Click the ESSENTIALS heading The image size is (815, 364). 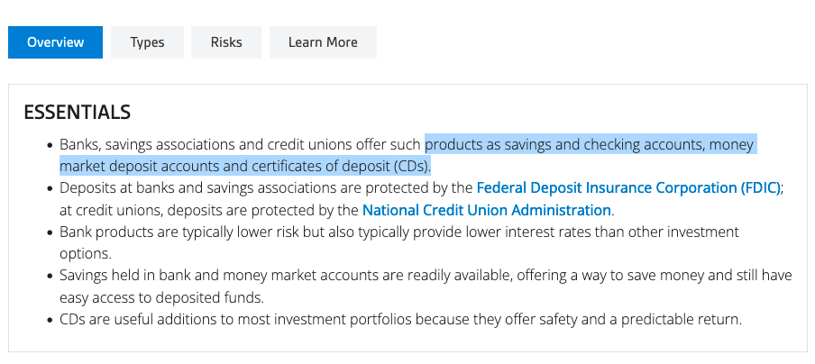pyautogui.click(x=77, y=112)
